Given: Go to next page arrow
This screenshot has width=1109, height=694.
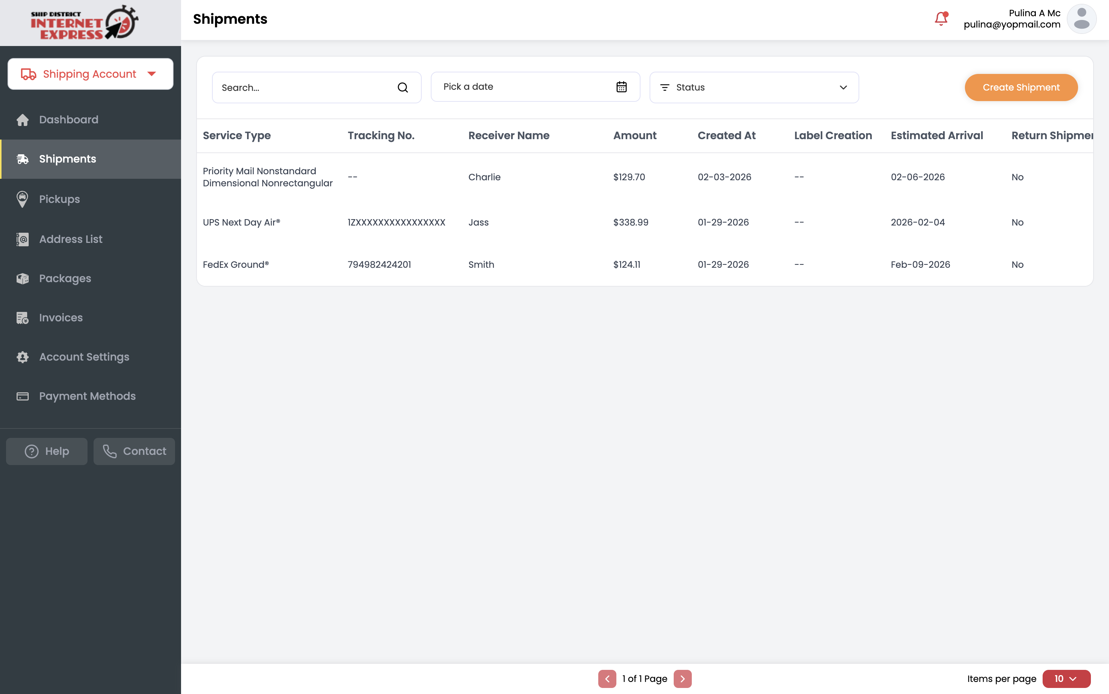Looking at the screenshot, I should 682,679.
